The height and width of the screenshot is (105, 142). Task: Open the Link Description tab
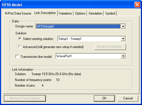click(x=45, y=13)
